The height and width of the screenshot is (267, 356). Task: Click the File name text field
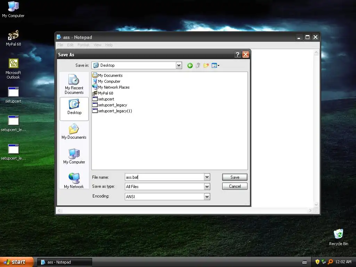[x=164, y=177]
